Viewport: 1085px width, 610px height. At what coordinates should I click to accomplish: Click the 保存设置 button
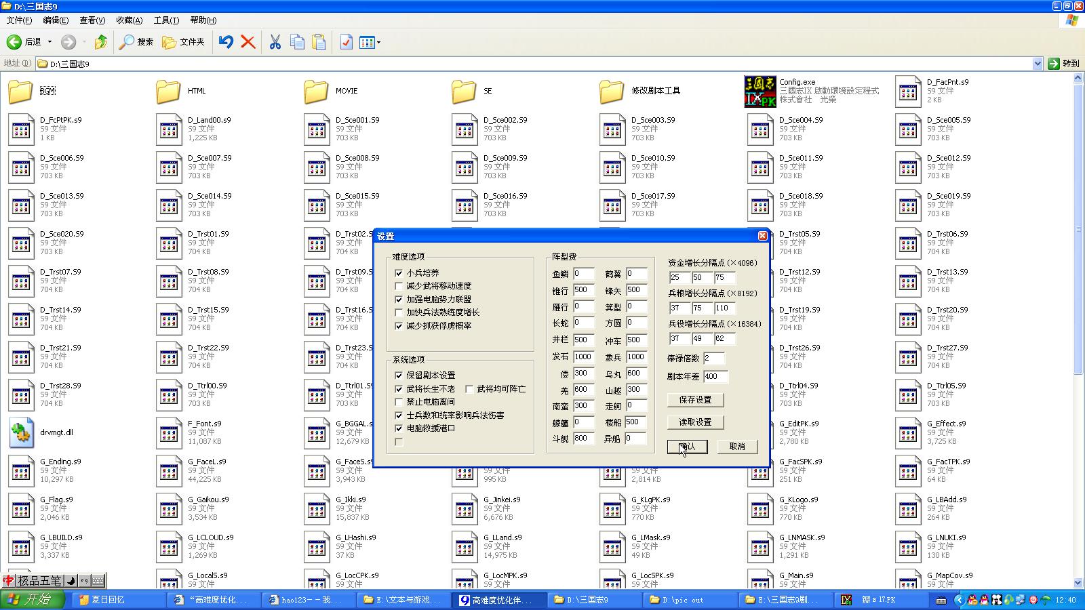click(695, 400)
